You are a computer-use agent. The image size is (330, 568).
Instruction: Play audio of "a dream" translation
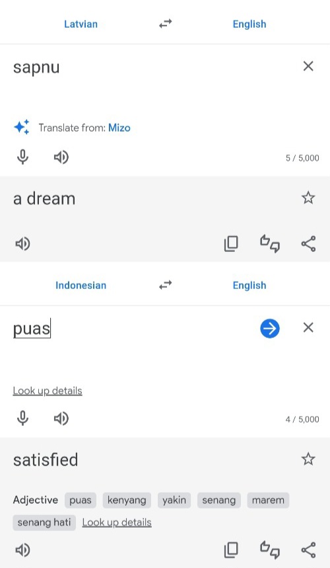(22, 244)
